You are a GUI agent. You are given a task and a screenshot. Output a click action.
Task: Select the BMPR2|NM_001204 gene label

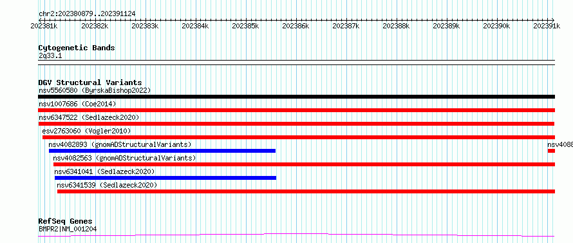(68, 229)
